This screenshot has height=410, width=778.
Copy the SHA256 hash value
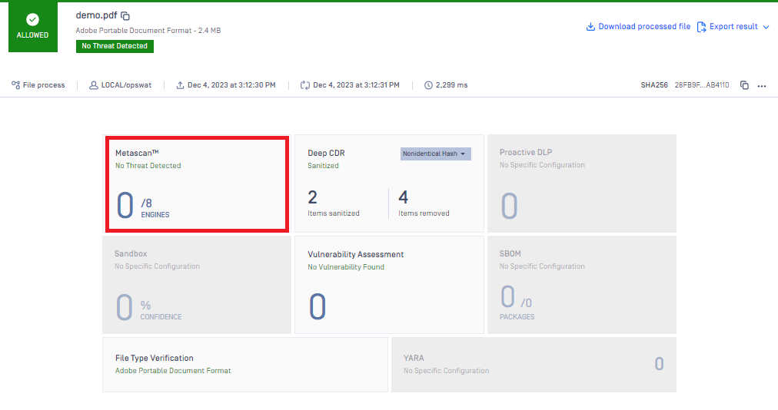coord(743,85)
